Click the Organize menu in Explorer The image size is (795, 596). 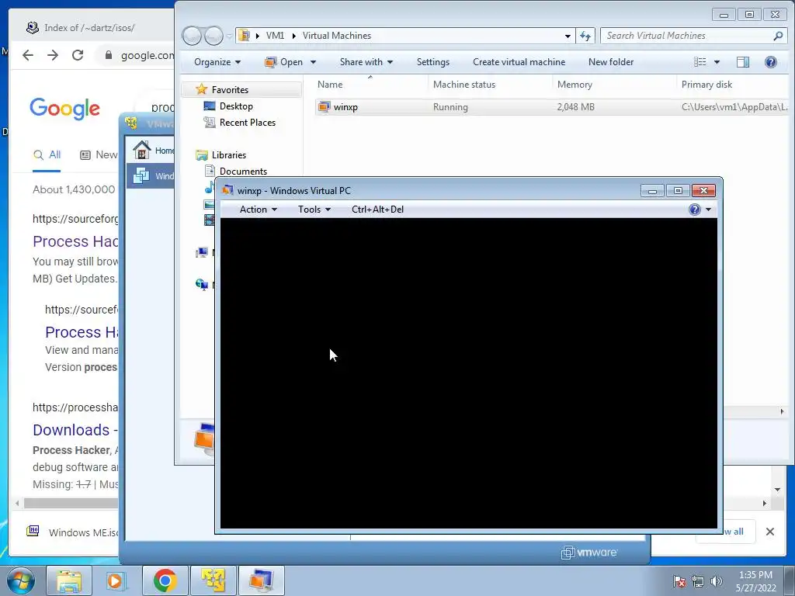[x=217, y=62]
